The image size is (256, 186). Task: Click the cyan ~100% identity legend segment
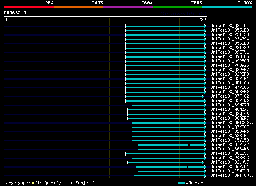coord(228,7)
